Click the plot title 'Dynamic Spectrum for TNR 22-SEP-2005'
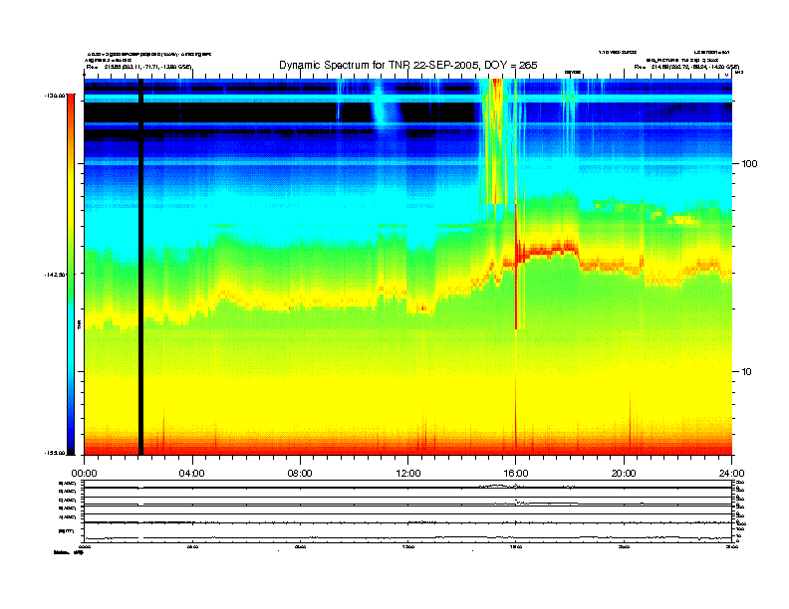 (x=408, y=65)
